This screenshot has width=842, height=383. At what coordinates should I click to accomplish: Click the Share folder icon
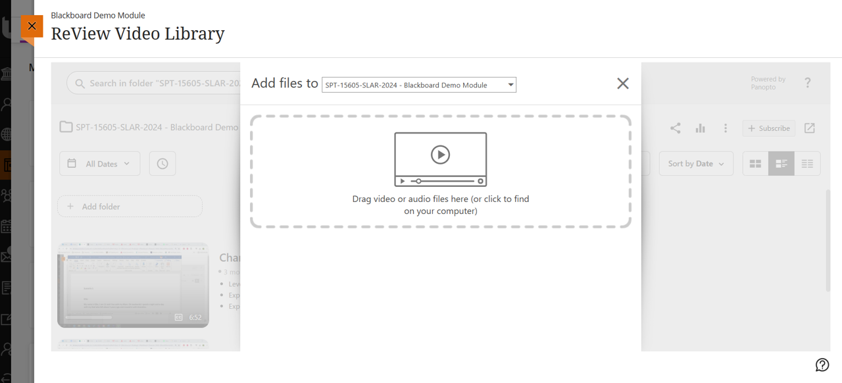[x=676, y=128]
